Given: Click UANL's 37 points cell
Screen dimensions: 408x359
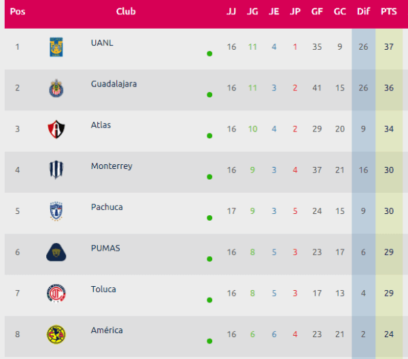Looking at the screenshot, I should pos(389,47).
